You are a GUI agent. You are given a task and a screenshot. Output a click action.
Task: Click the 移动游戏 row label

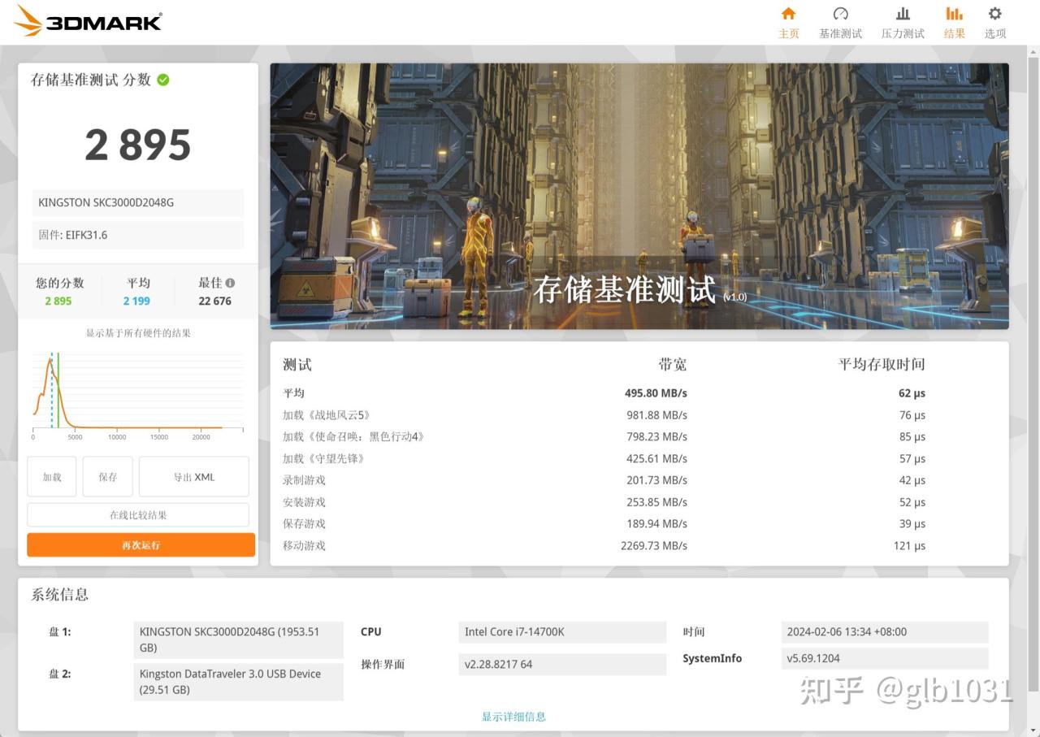coord(304,546)
